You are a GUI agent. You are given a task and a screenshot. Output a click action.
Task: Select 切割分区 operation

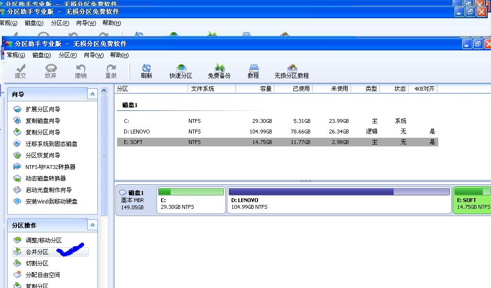tap(31, 263)
